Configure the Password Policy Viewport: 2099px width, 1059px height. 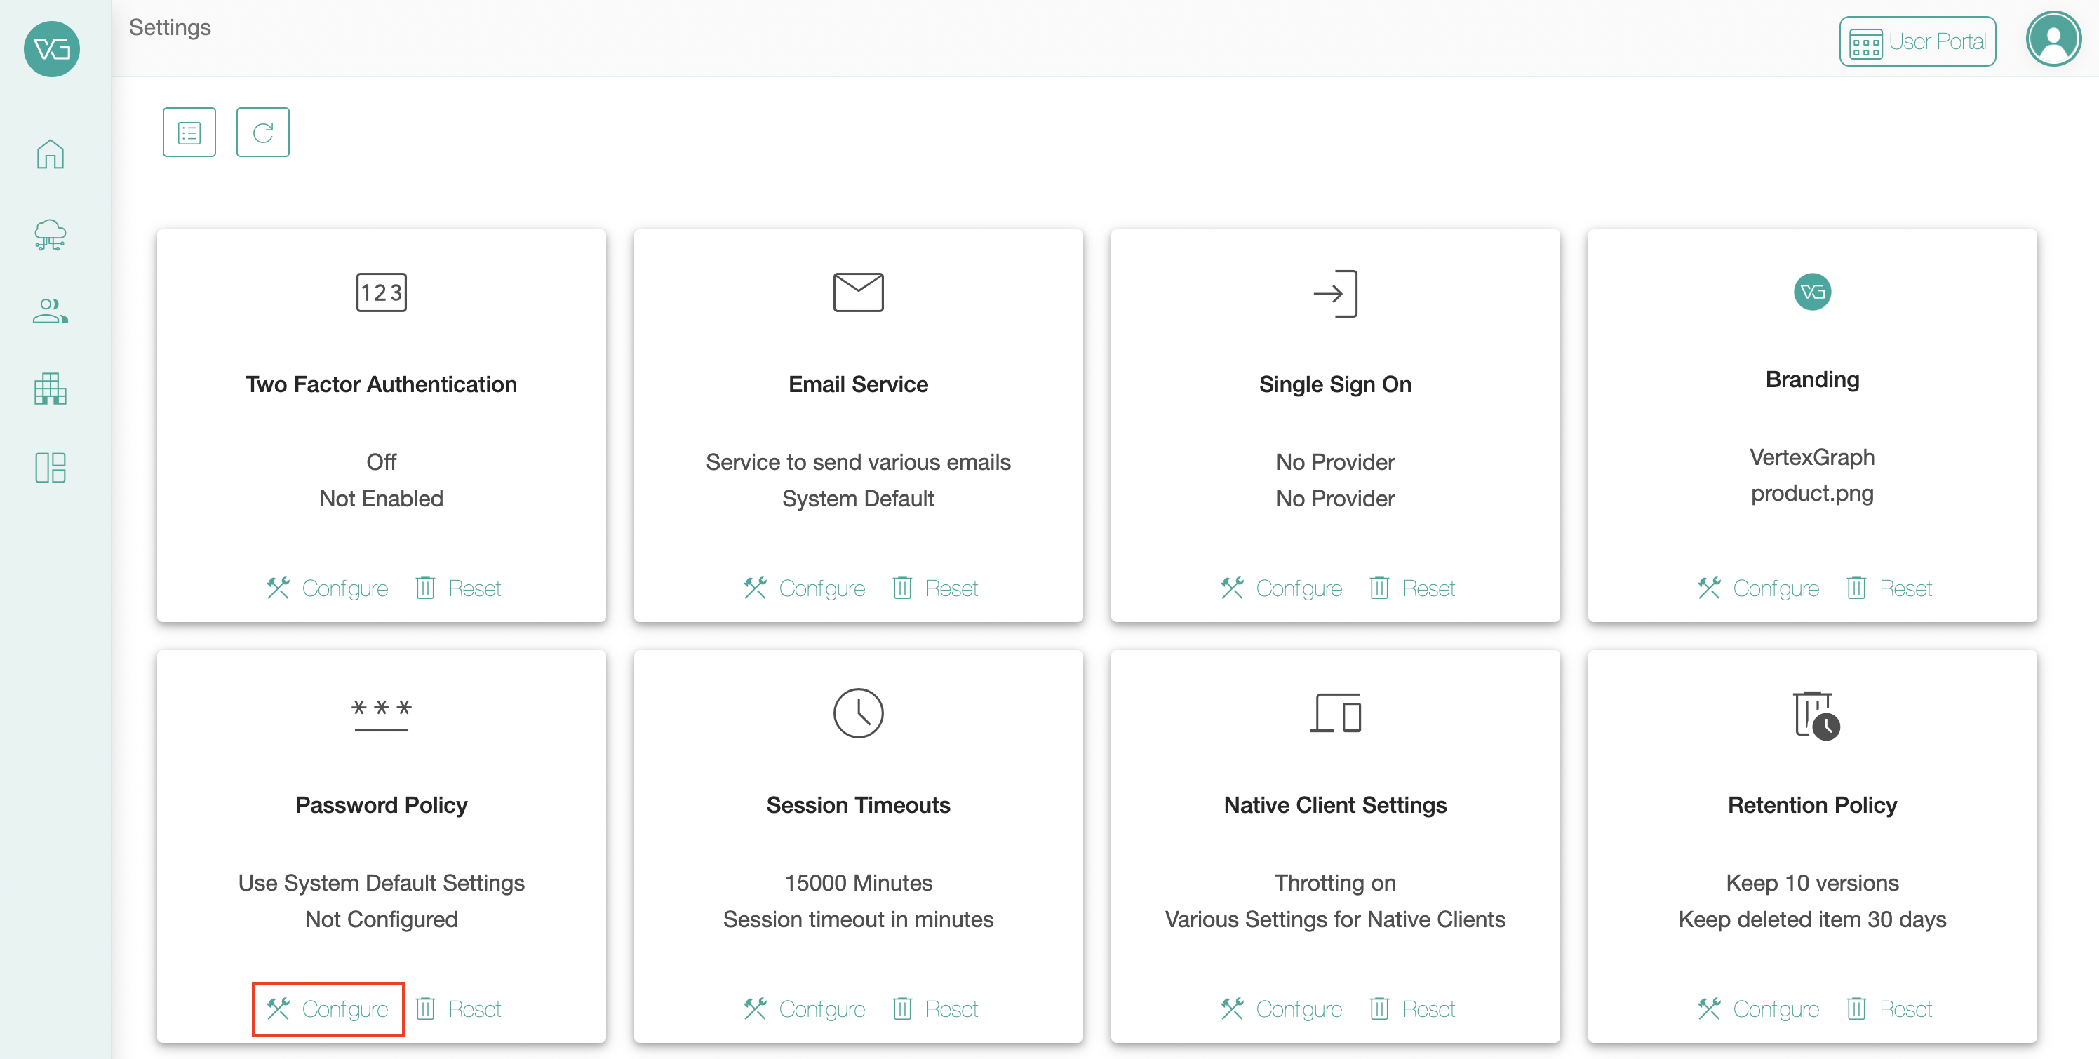click(328, 1009)
